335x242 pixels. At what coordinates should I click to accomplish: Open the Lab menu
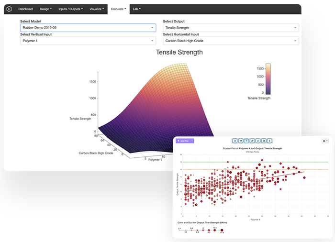pos(136,9)
